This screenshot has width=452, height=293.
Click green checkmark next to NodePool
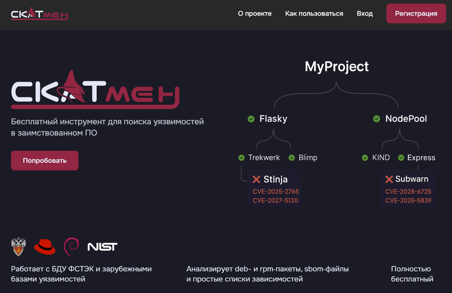(x=376, y=119)
